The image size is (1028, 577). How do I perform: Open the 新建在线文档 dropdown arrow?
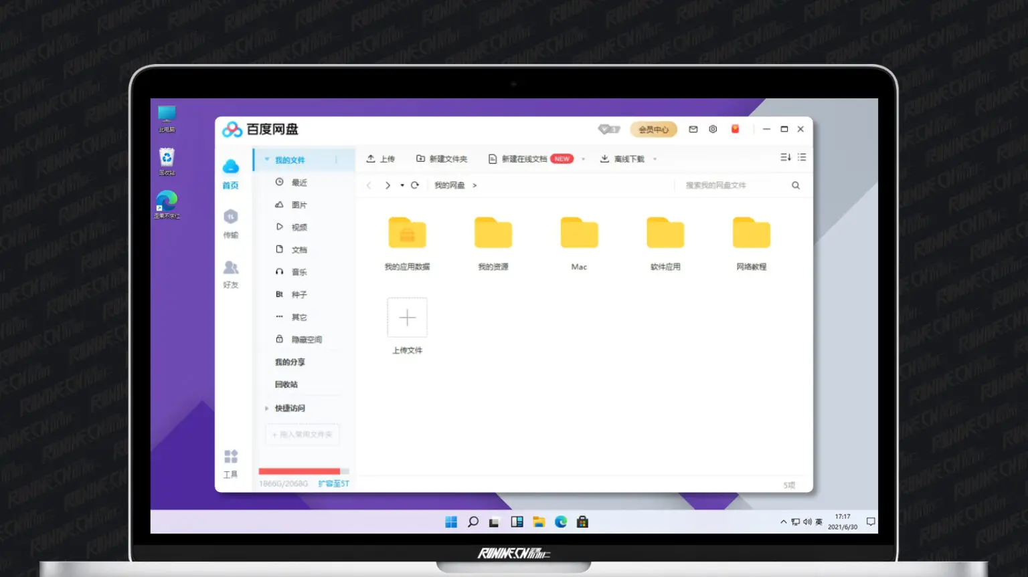584,159
